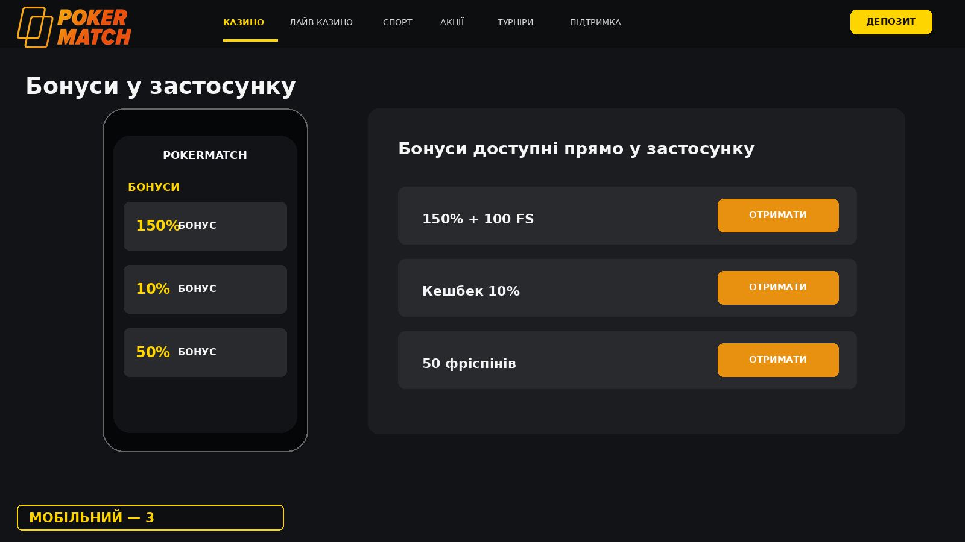Click the Мобільний — 3 label
The height and width of the screenshot is (542, 965).
click(150, 517)
